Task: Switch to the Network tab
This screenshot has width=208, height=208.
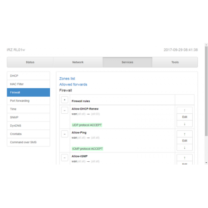Action: [78, 62]
